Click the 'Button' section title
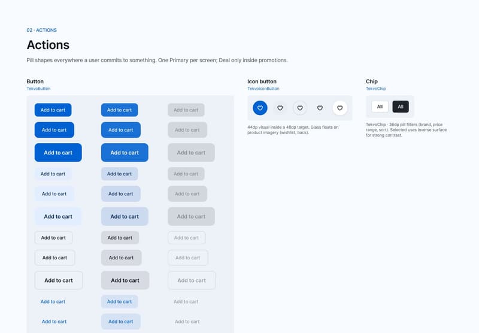This screenshot has width=479, height=333. [x=35, y=81]
